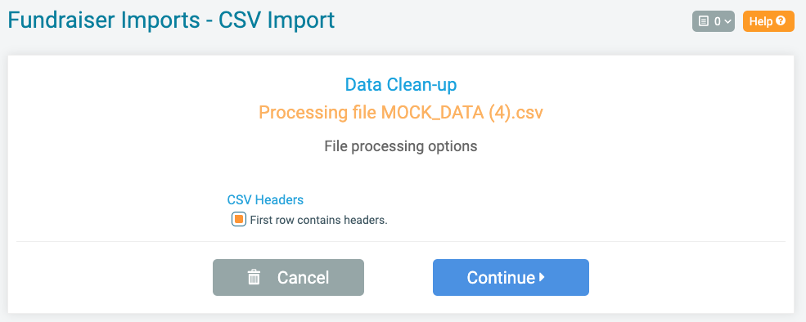Open the orange Help button
Screen dimensions: 806x322
768,21
